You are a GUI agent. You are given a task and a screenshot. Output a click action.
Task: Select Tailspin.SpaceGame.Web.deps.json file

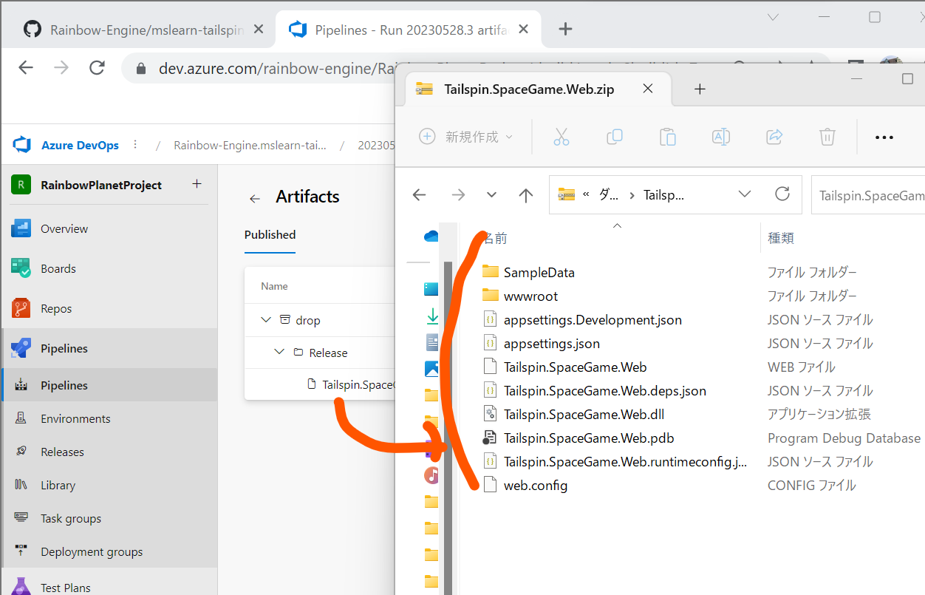tap(605, 390)
